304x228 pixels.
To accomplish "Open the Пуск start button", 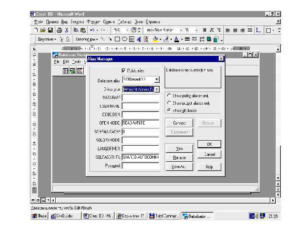I will 39,216.
